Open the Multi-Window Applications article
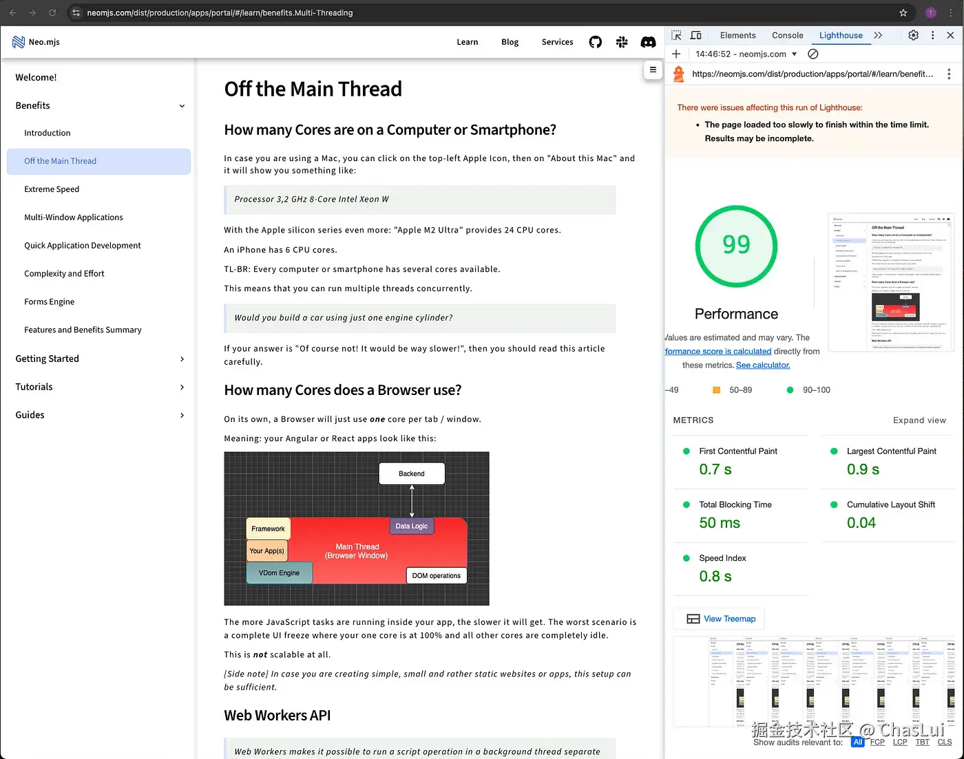 [100, 217]
